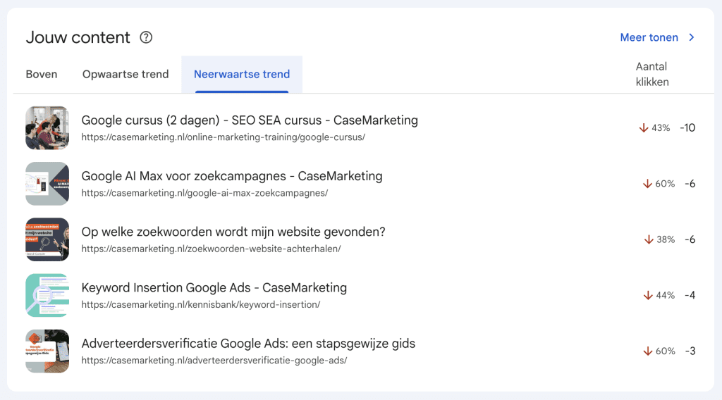Viewport: 722px width, 400px height.
Task: Click the down arrow beside 43%
Action: (x=644, y=127)
